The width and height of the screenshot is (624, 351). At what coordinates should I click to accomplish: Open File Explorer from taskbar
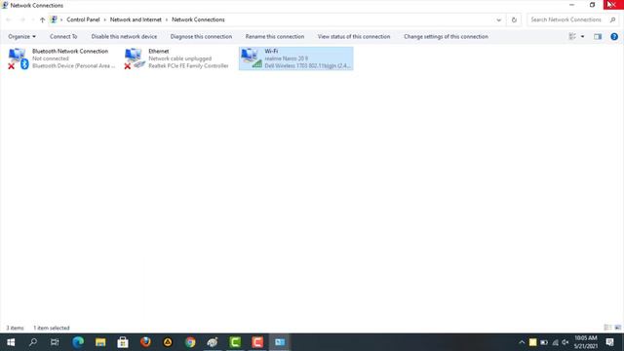(100, 342)
